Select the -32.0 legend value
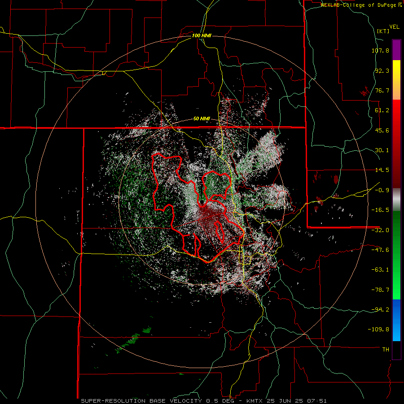Screen dimensions: 404x404 pos(380,230)
